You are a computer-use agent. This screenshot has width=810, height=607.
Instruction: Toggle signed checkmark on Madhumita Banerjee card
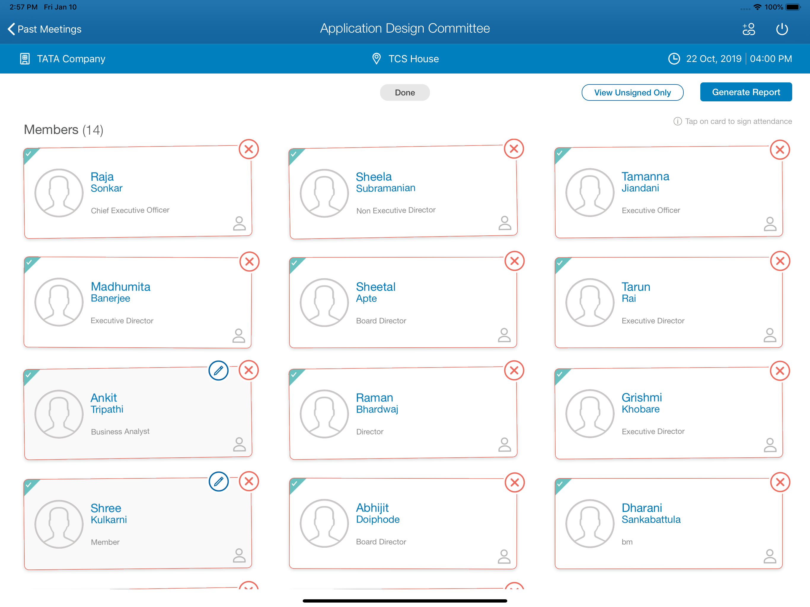pos(30,263)
